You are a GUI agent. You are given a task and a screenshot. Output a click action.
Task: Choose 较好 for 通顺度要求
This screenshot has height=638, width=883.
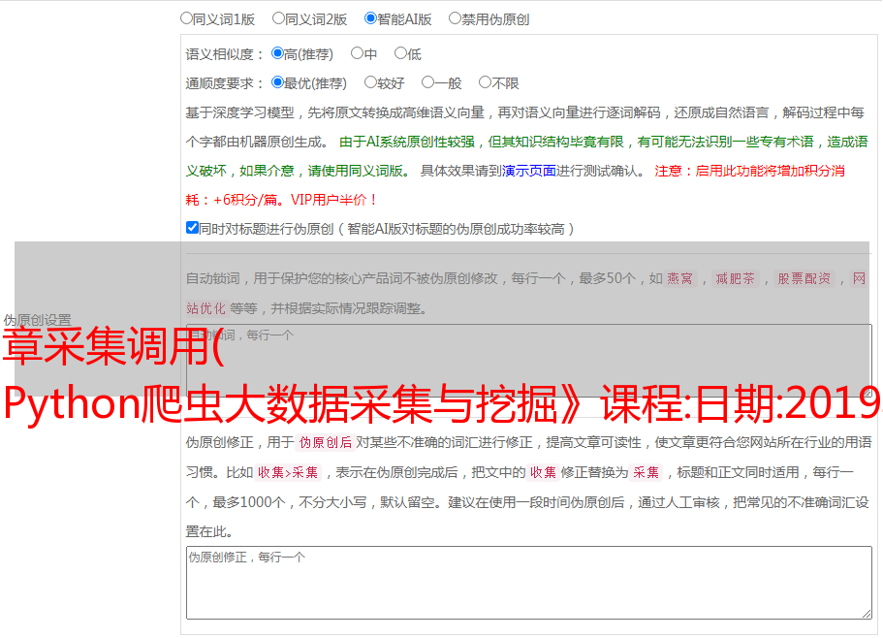pos(370,82)
